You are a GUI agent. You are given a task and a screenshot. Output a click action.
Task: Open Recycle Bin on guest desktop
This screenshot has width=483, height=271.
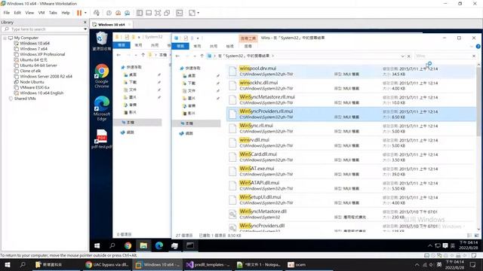click(102, 41)
